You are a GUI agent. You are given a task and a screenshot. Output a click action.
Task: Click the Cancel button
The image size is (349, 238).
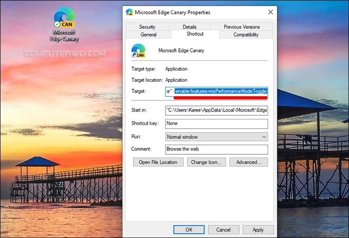tap(223, 230)
